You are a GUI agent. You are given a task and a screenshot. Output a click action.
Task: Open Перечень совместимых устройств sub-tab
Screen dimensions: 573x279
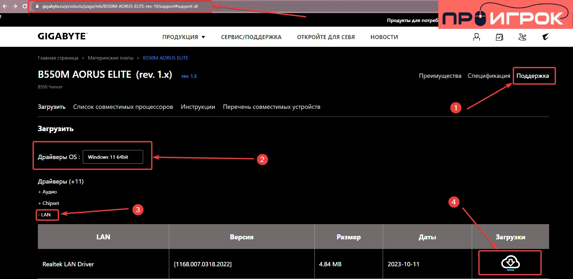point(272,107)
